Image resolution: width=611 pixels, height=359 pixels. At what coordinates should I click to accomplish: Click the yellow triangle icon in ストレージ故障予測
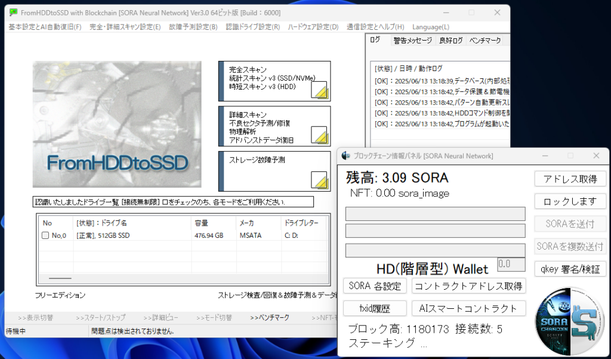(x=319, y=180)
